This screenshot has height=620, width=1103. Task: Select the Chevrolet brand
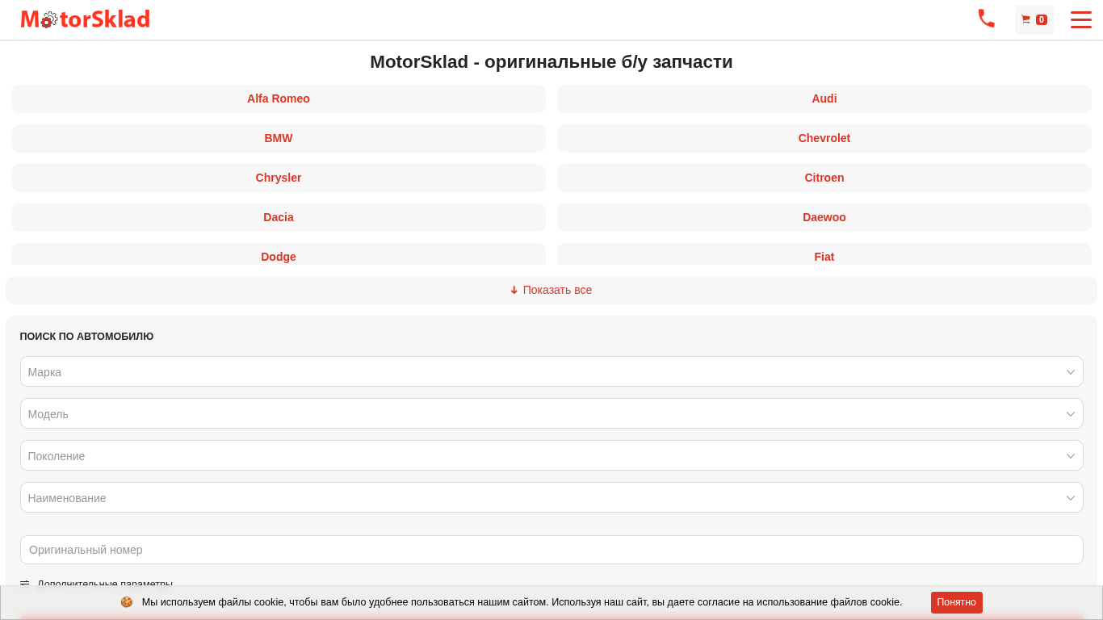coord(824,138)
